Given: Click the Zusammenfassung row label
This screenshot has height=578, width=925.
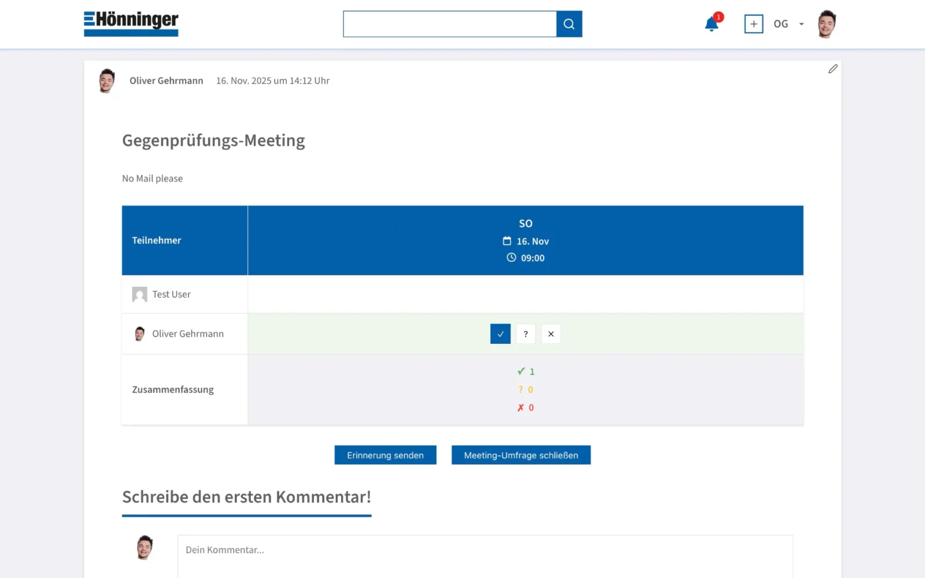Looking at the screenshot, I should pyautogui.click(x=173, y=390).
